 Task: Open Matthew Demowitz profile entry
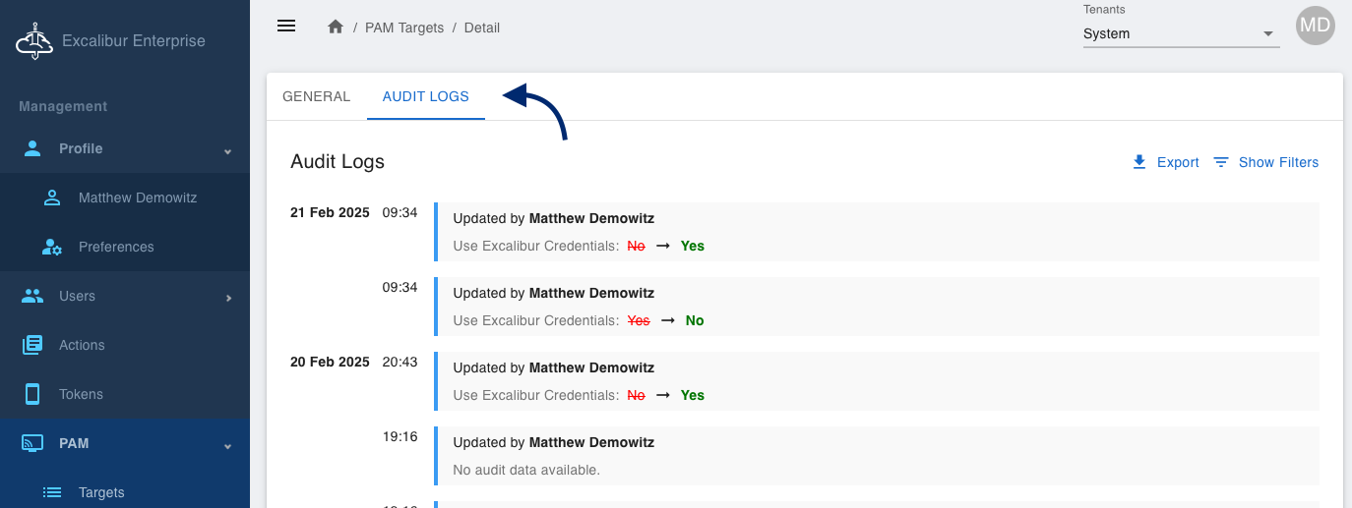138,198
